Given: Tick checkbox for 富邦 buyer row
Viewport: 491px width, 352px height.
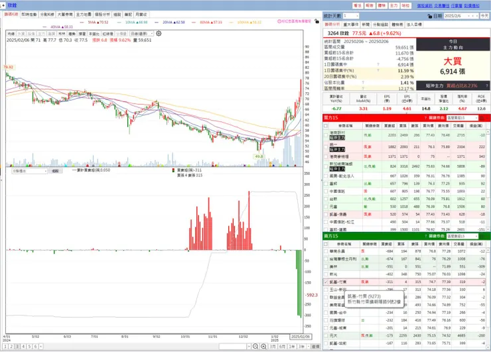Looking at the screenshot, I should point(326,184).
